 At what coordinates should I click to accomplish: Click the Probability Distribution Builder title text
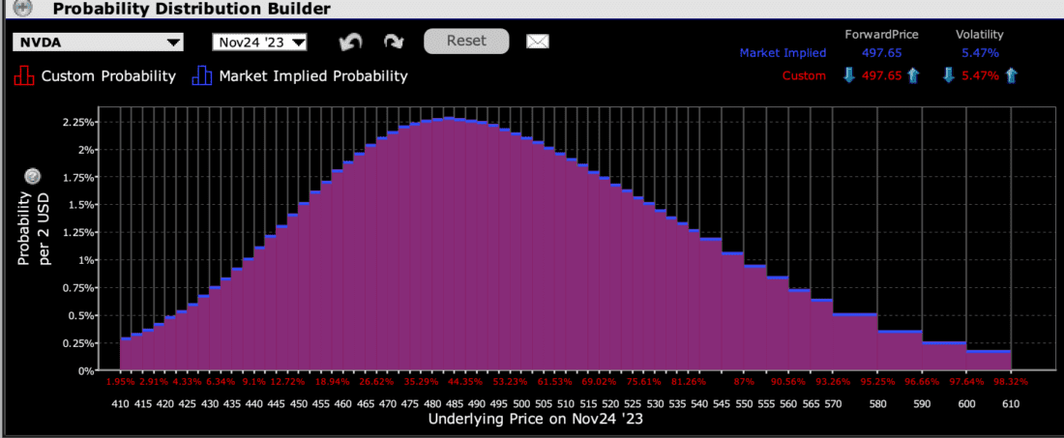[x=192, y=9]
